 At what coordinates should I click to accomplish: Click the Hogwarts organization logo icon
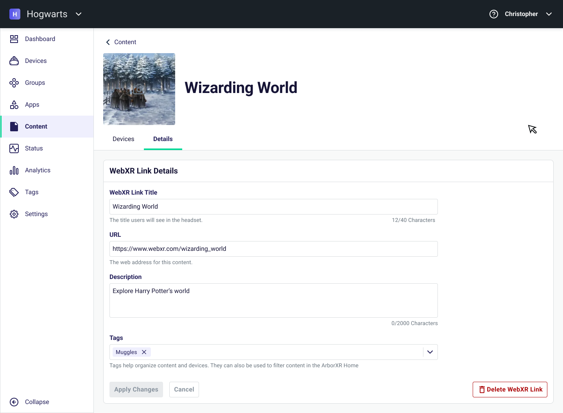coord(15,14)
